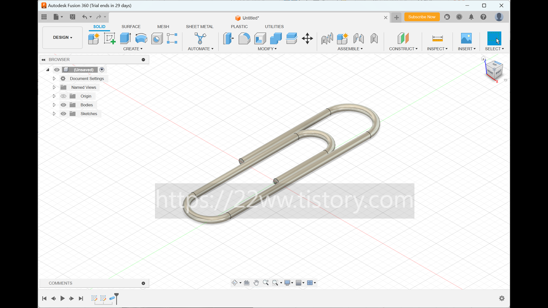Viewport: 548px width, 308px height.
Task: Undo the last action
Action: pyautogui.click(x=85, y=17)
